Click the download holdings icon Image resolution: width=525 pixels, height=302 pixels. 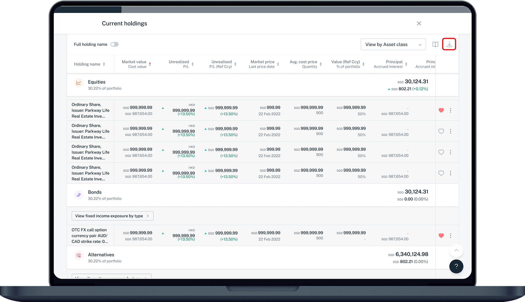pyautogui.click(x=449, y=44)
